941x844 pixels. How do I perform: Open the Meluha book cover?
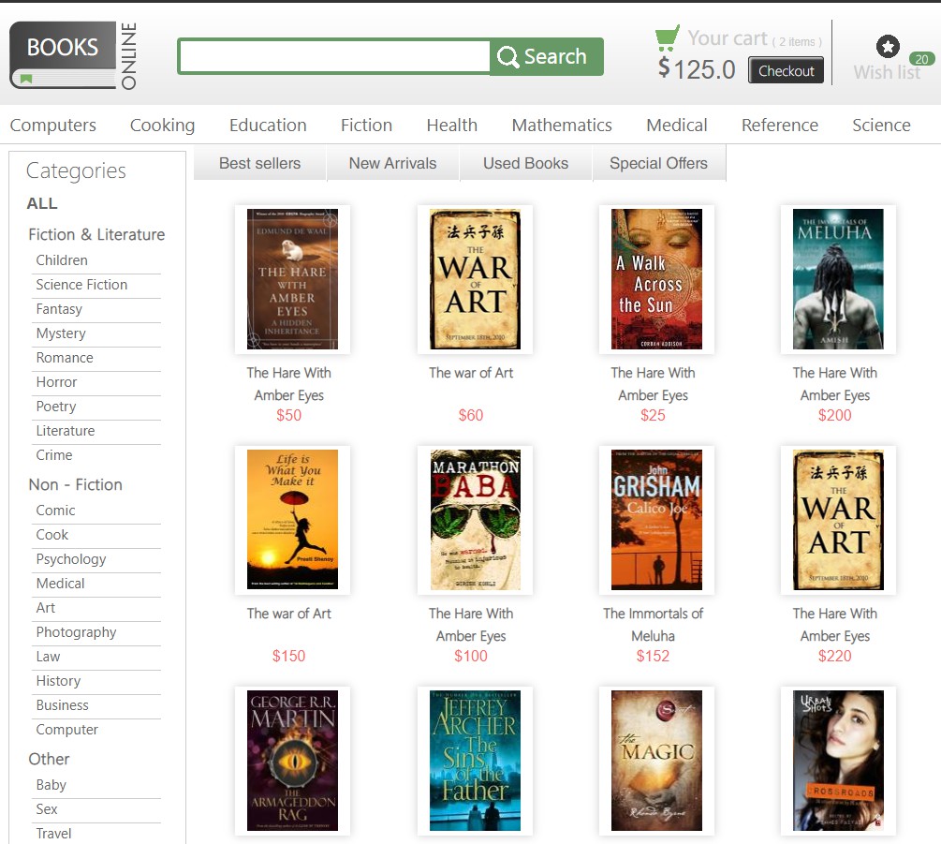click(838, 279)
